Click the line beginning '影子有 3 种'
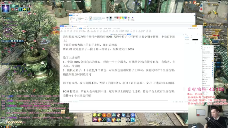The height and width of the screenshot is (128, 228). coord(119,83)
